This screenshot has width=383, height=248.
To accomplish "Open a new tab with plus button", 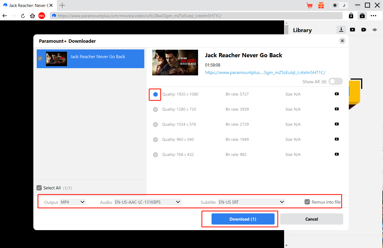I will [x=62, y=5].
